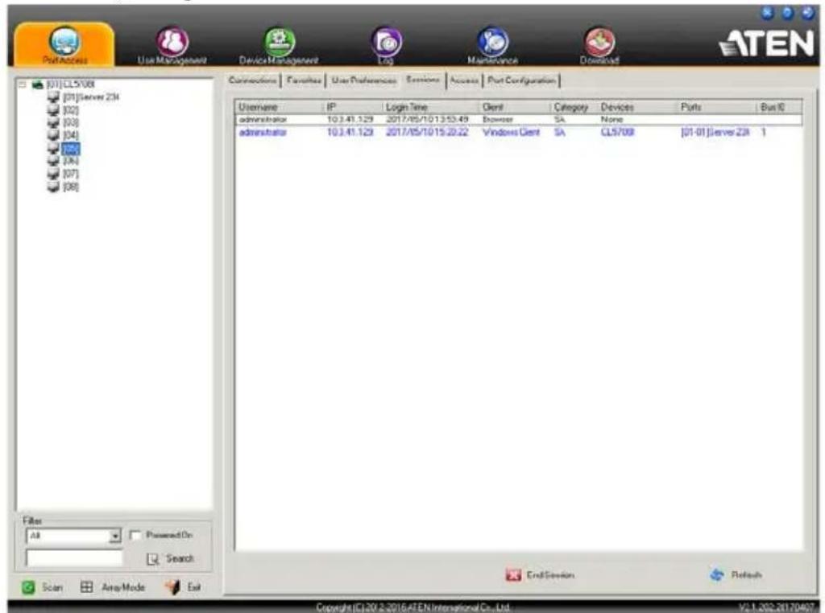Click the ATEN logo
The width and height of the screenshot is (825, 613).
(x=768, y=44)
